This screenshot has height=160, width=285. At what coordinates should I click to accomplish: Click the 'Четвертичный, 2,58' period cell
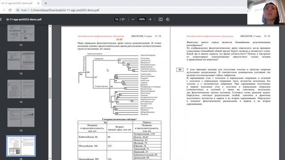147,134
